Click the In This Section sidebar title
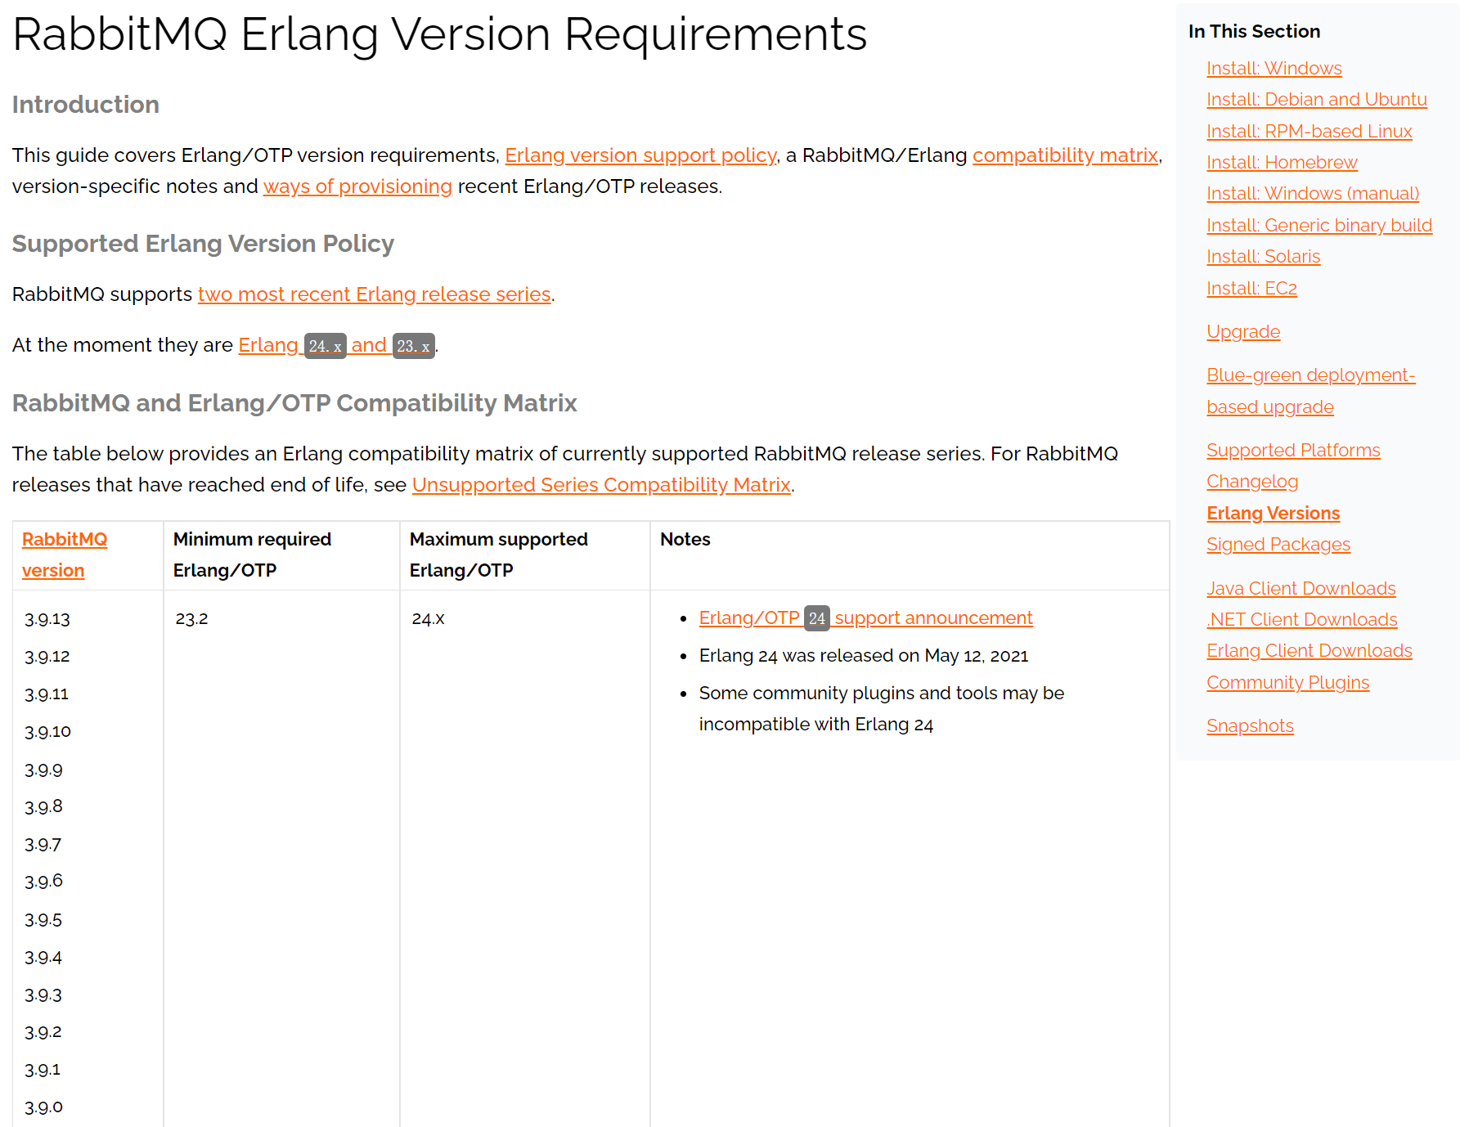1469x1127 pixels. click(1254, 31)
